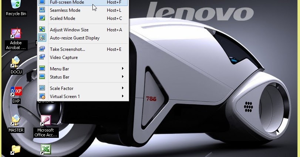Click the Seamless Mode icon
This screenshot has height=157, width=300.
coord(42,10)
